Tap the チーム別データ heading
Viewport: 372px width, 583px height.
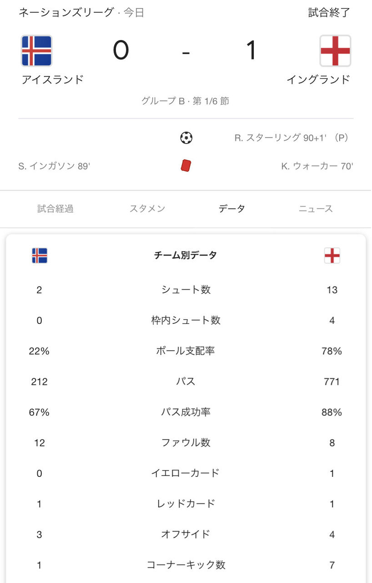186,256
